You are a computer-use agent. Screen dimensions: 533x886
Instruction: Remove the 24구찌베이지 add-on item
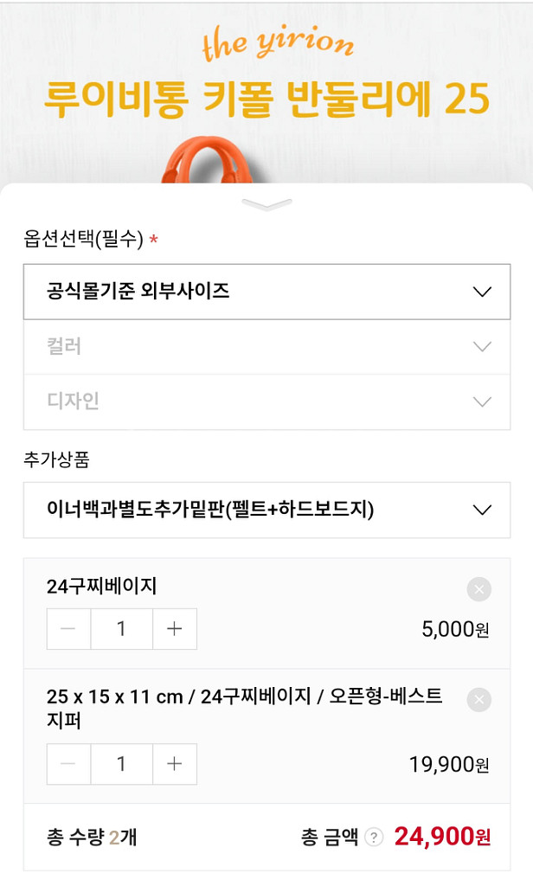click(x=478, y=590)
